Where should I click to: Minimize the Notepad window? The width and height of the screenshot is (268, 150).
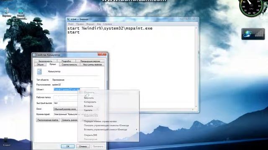tap(182, 19)
